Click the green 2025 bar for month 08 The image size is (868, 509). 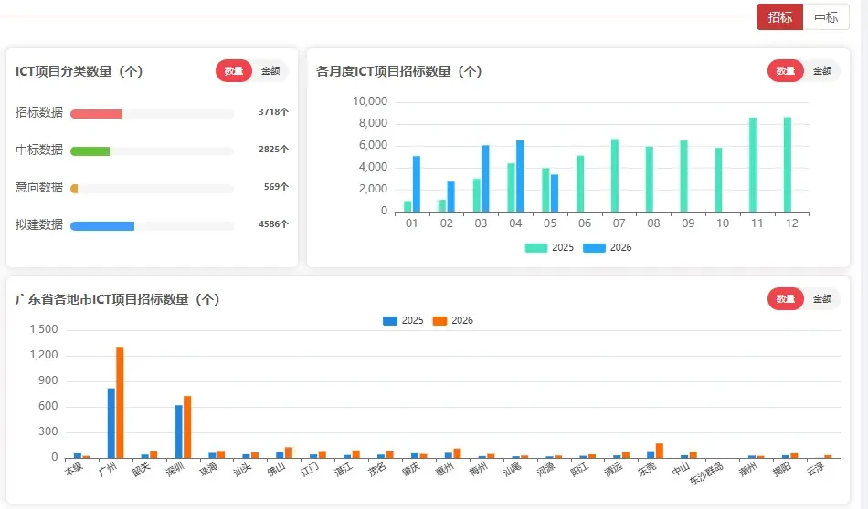tap(650, 180)
